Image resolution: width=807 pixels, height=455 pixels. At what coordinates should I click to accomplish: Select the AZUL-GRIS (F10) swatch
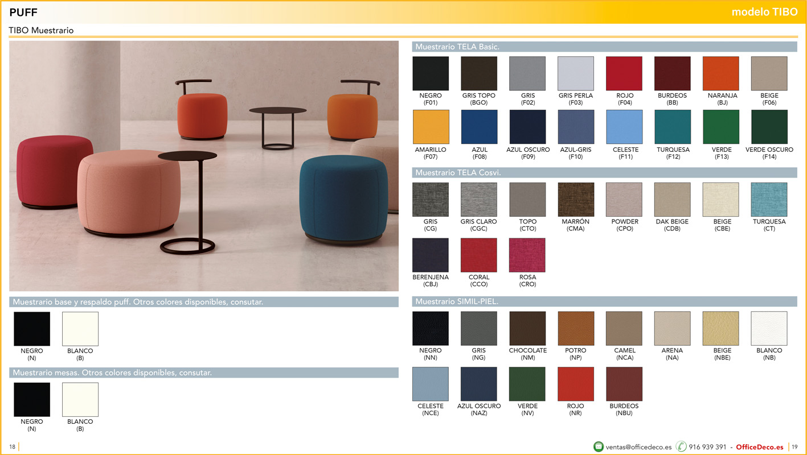[x=576, y=127]
